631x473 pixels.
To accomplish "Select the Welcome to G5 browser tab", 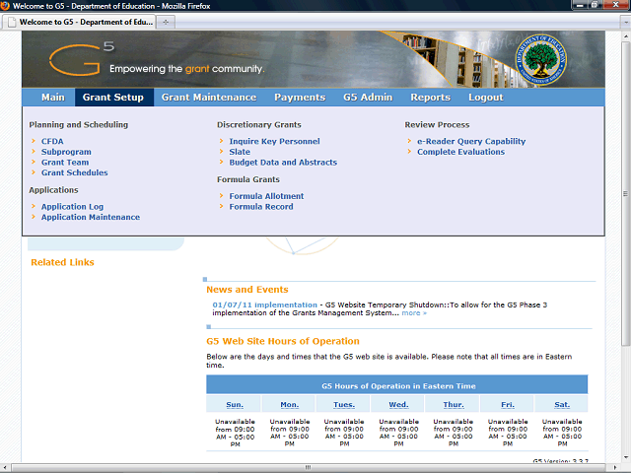I will (x=80, y=22).
